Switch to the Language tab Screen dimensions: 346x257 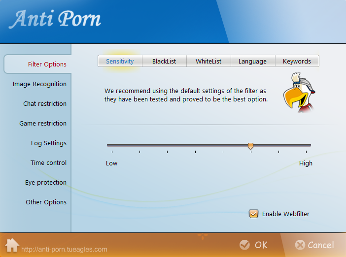coord(253,61)
